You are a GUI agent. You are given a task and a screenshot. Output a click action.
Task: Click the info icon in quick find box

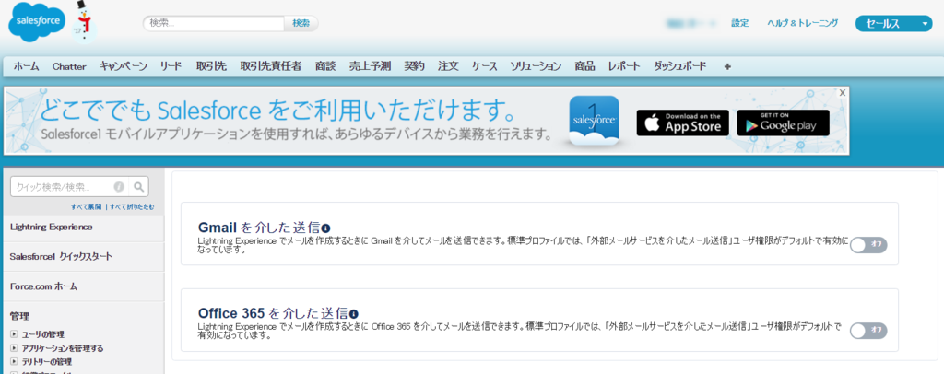point(119,186)
